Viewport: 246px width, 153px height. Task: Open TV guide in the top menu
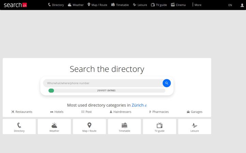point(161,5)
